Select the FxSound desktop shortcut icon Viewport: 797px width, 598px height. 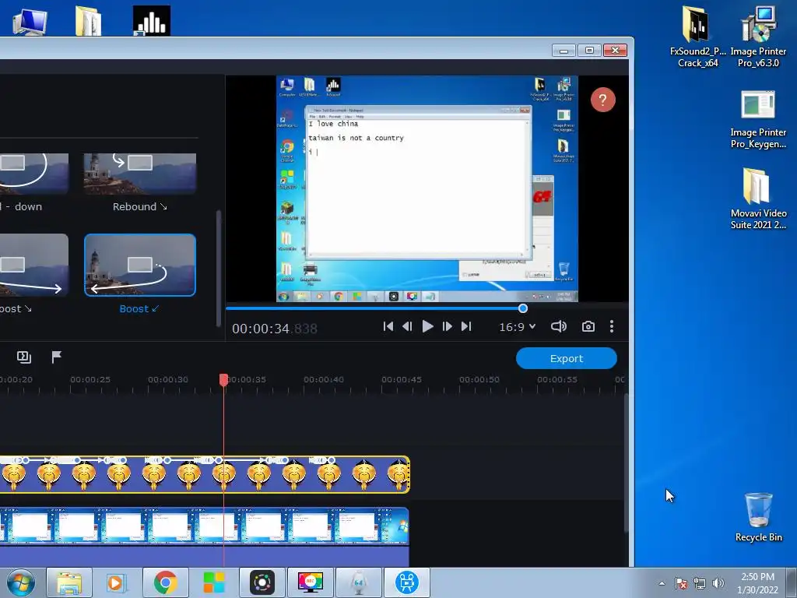152,21
